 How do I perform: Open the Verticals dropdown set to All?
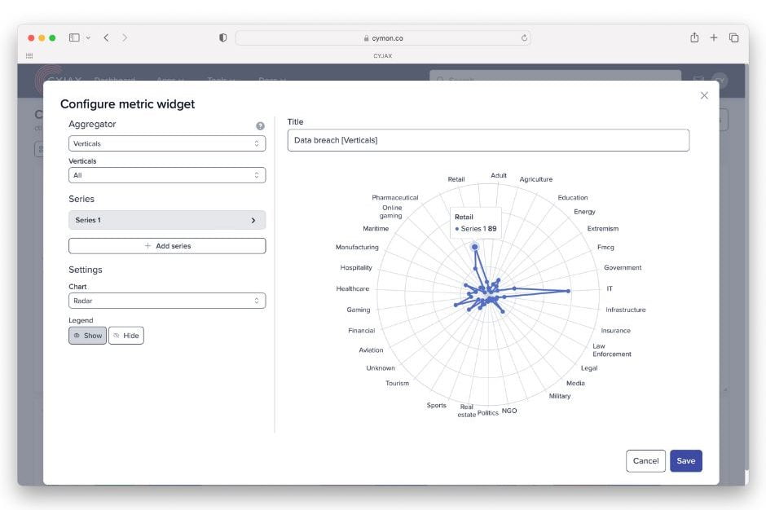click(x=167, y=175)
